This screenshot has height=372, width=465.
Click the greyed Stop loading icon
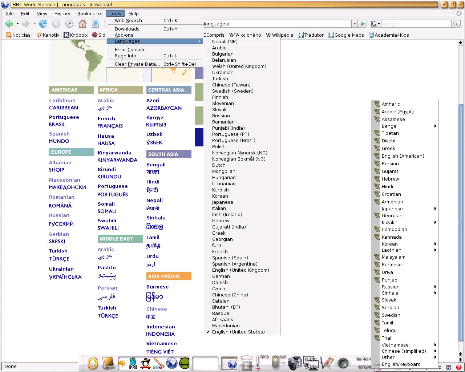coord(56,24)
